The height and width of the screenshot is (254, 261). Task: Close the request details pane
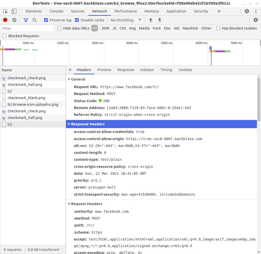[x=70, y=70]
